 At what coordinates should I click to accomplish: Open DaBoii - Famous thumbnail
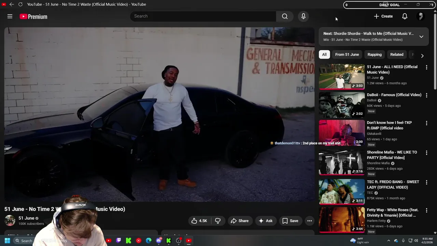pyautogui.click(x=342, y=105)
